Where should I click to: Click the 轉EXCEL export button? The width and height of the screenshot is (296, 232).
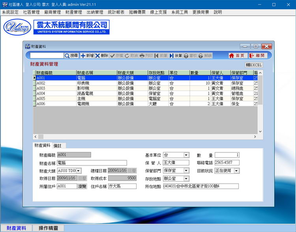(254, 65)
